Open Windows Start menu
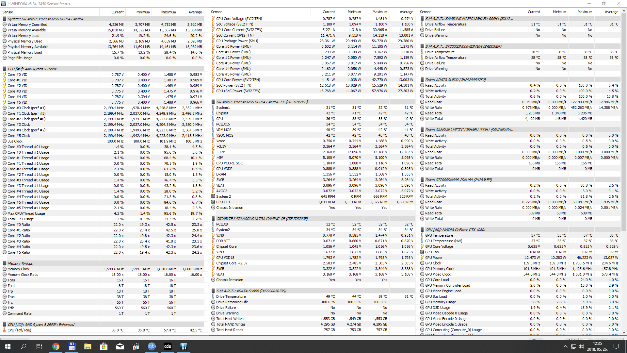The image size is (627, 353). click(x=8, y=346)
